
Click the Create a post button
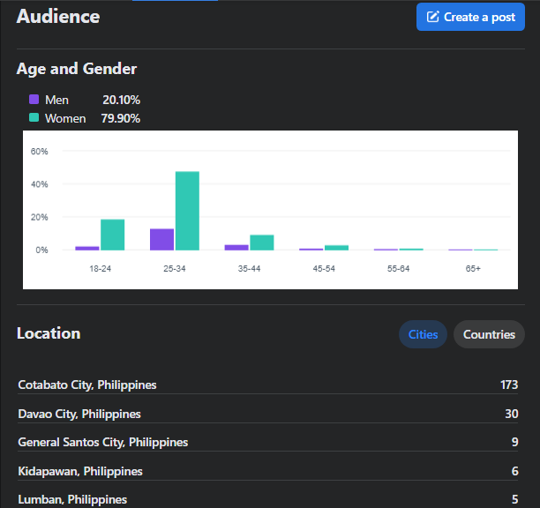(470, 17)
